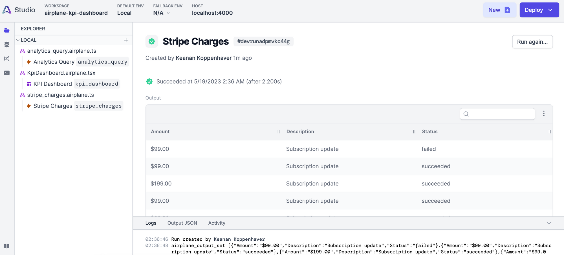Click the airplane-kpi-dashboard workspace name
Viewport: 564px width, 255px height.
tap(76, 13)
